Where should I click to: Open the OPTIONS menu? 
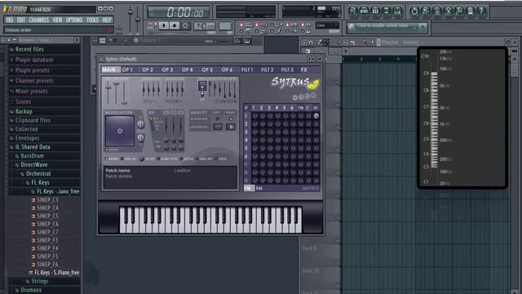(x=74, y=20)
